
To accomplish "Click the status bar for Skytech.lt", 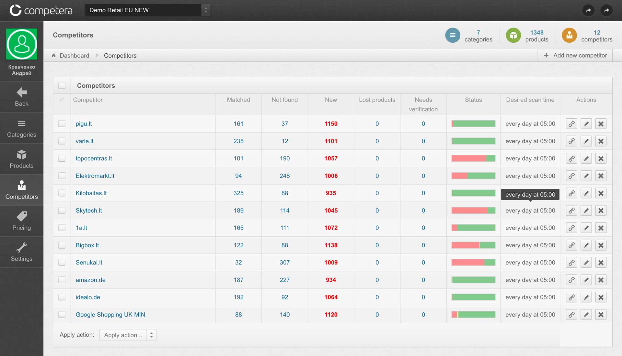I will [x=473, y=210].
